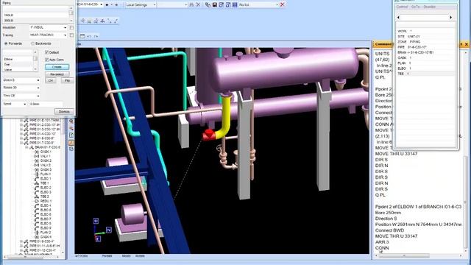
Task: Click the redo arrow icon above 3D view
Action: click(x=96, y=36)
